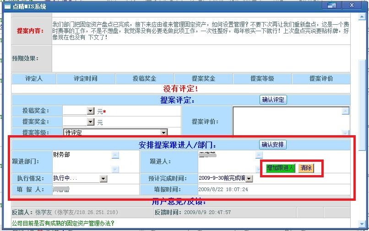This screenshot has height=231, width=369.
Task: Click the 确认安排 button
Action: tap(273, 145)
